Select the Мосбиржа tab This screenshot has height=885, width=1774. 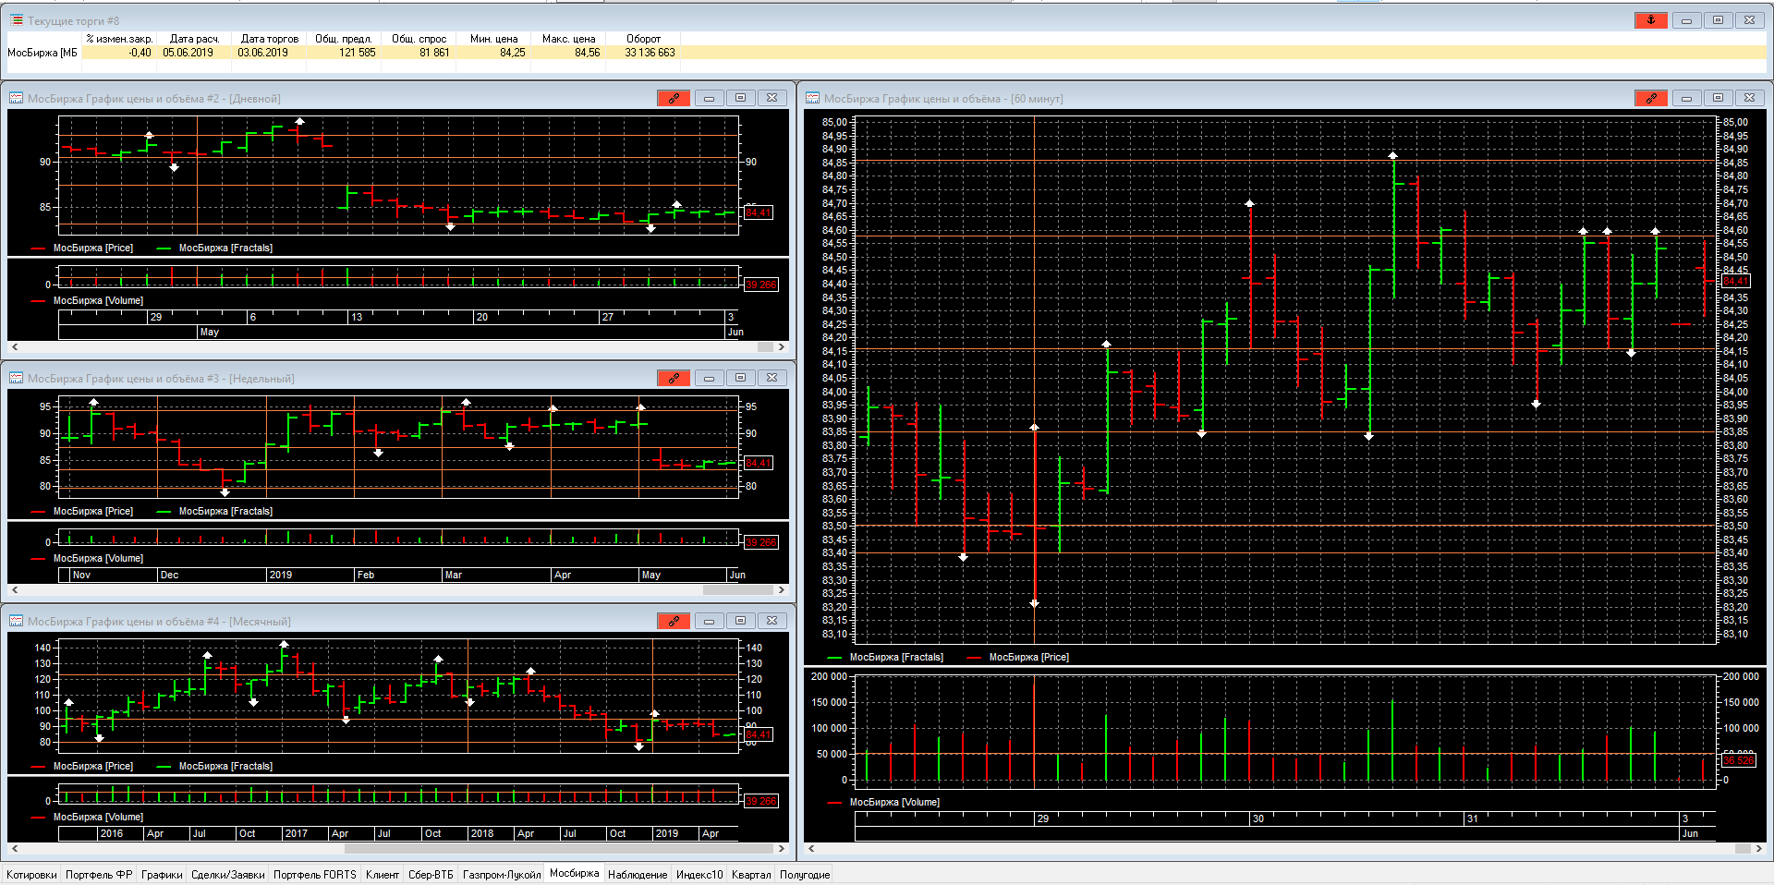(x=574, y=873)
